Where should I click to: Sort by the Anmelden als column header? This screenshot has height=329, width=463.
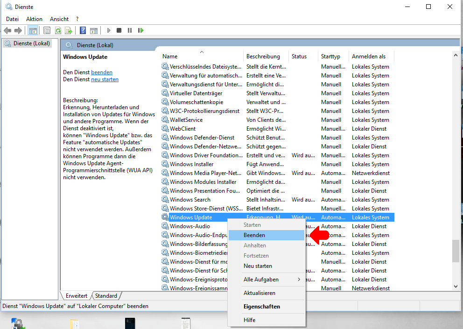tap(372, 56)
